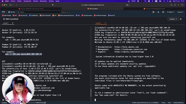
Task: Open Security Hub favorite shortcut
Action: (23, 15)
